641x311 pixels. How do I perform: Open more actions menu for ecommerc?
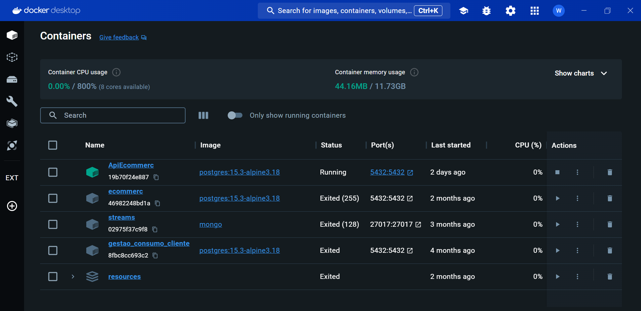click(x=577, y=198)
